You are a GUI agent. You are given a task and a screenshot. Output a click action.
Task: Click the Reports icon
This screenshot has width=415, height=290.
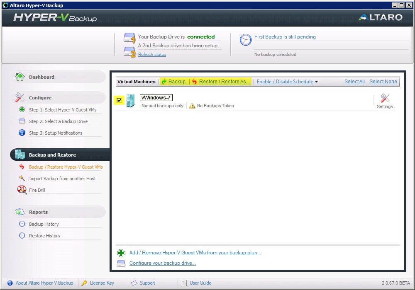(x=20, y=212)
